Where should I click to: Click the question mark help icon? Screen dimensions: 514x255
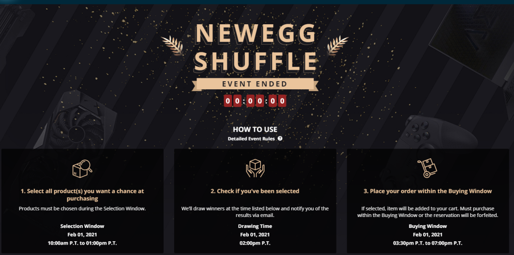pyautogui.click(x=280, y=138)
